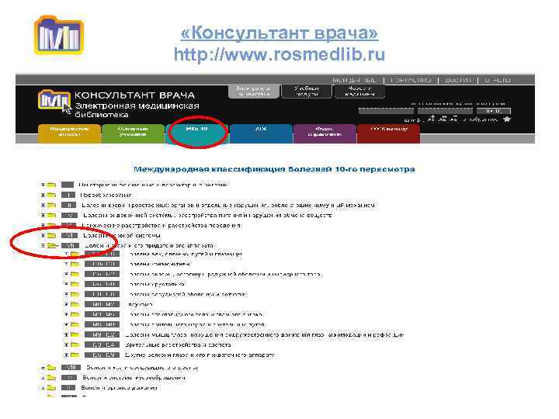Click the folder icon for Зрительные расстройства и слепота
The width and height of the screenshot is (559, 419).
75,345
